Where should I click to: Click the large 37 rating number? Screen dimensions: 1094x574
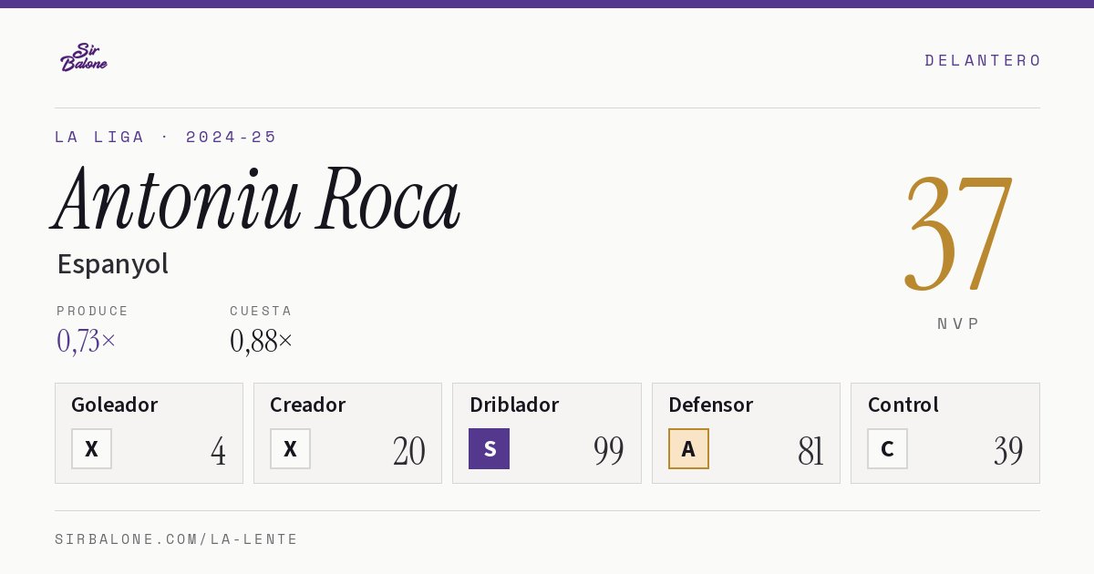958,233
